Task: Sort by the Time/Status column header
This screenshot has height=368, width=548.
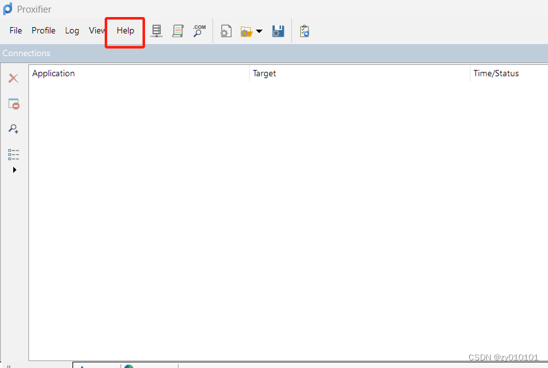Action: pyautogui.click(x=509, y=73)
